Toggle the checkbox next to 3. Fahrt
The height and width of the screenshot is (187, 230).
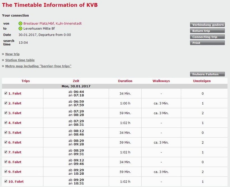pyautogui.click(x=6, y=113)
